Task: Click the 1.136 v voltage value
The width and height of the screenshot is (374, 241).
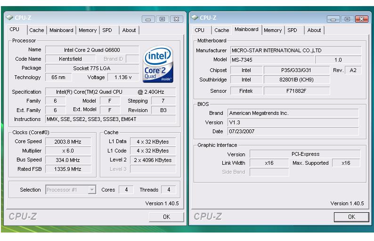Action: point(123,78)
